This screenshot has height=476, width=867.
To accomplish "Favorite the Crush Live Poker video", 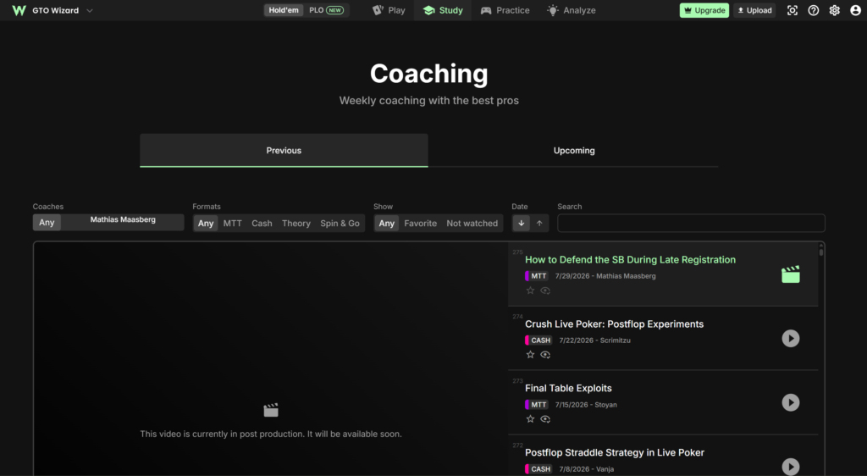I will 530,355.
